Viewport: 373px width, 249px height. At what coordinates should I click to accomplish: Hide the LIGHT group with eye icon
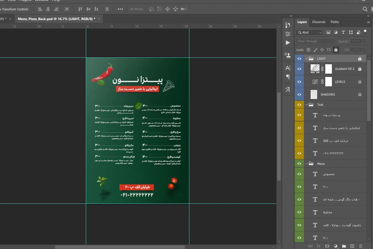click(299, 58)
